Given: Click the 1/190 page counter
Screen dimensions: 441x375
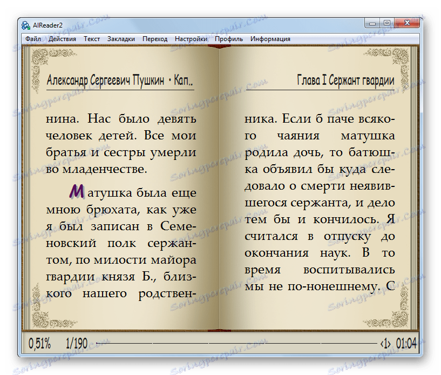Looking at the screenshot, I should pos(76,344).
